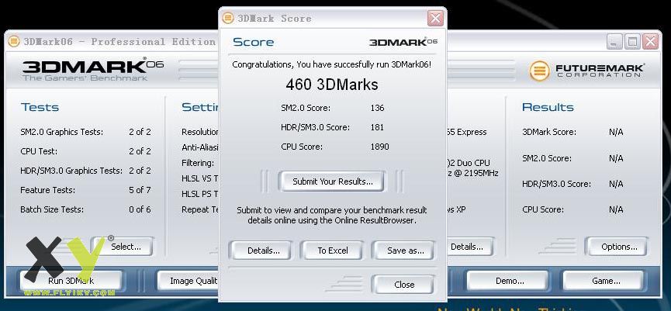Click the 3DMark06 logo in Score dialog
671x311 pixels.
(403, 42)
